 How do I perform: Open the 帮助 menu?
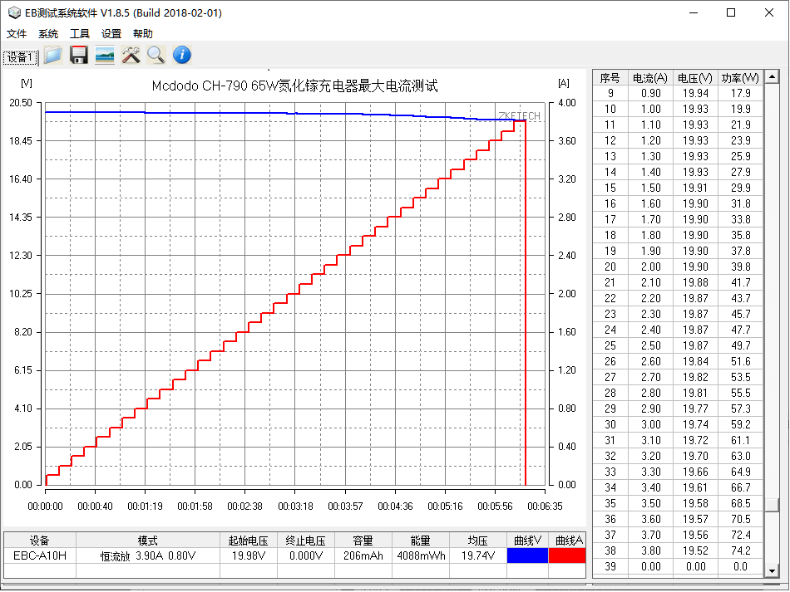142,34
